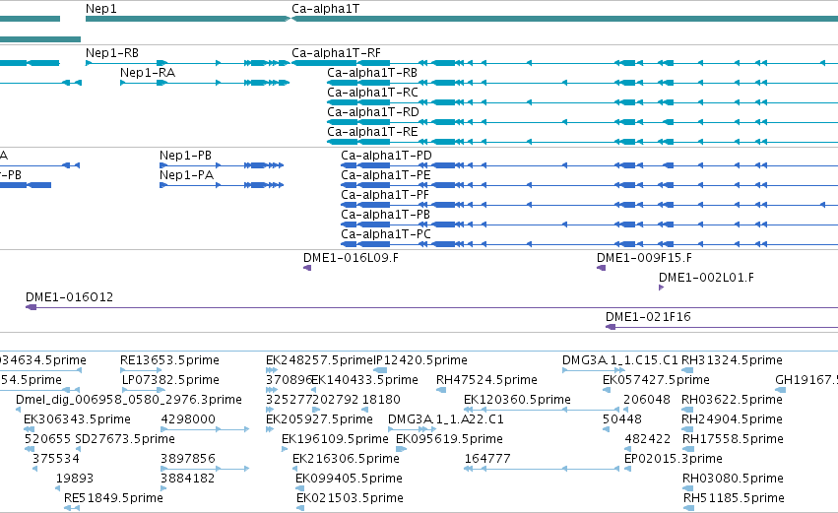This screenshot has width=838, height=513.
Task: Open the RH47524.5prime EST label
Action: click(486, 380)
